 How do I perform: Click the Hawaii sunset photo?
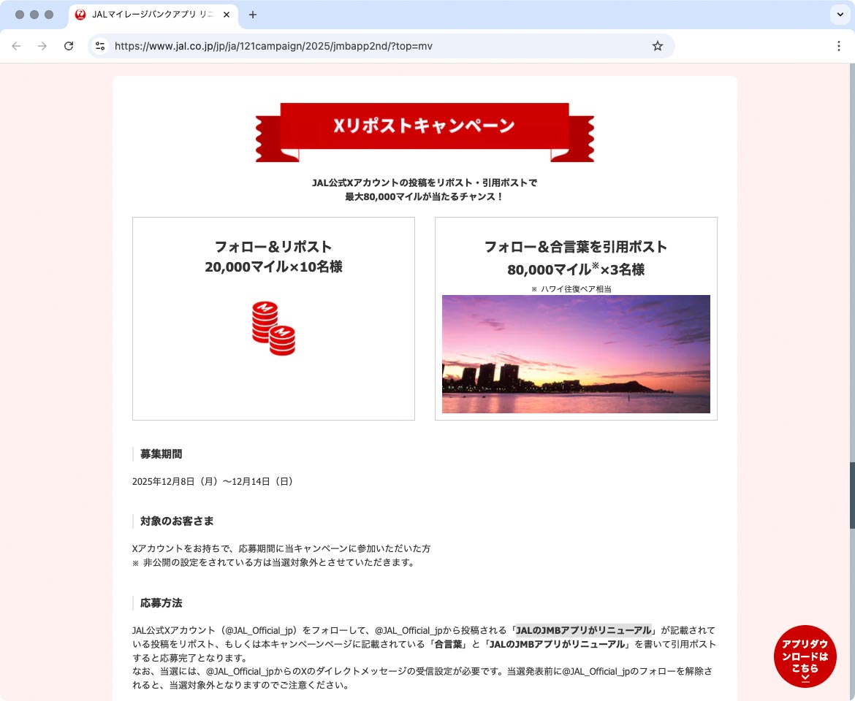click(x=576, y=354)
